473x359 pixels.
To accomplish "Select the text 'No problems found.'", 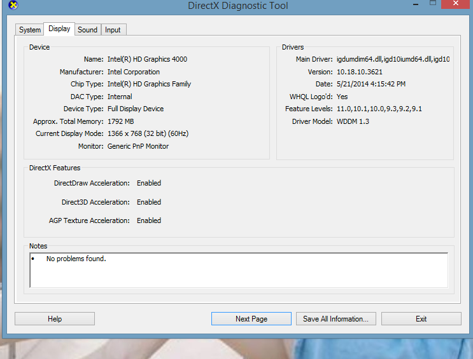I will [x=76, y=259].
